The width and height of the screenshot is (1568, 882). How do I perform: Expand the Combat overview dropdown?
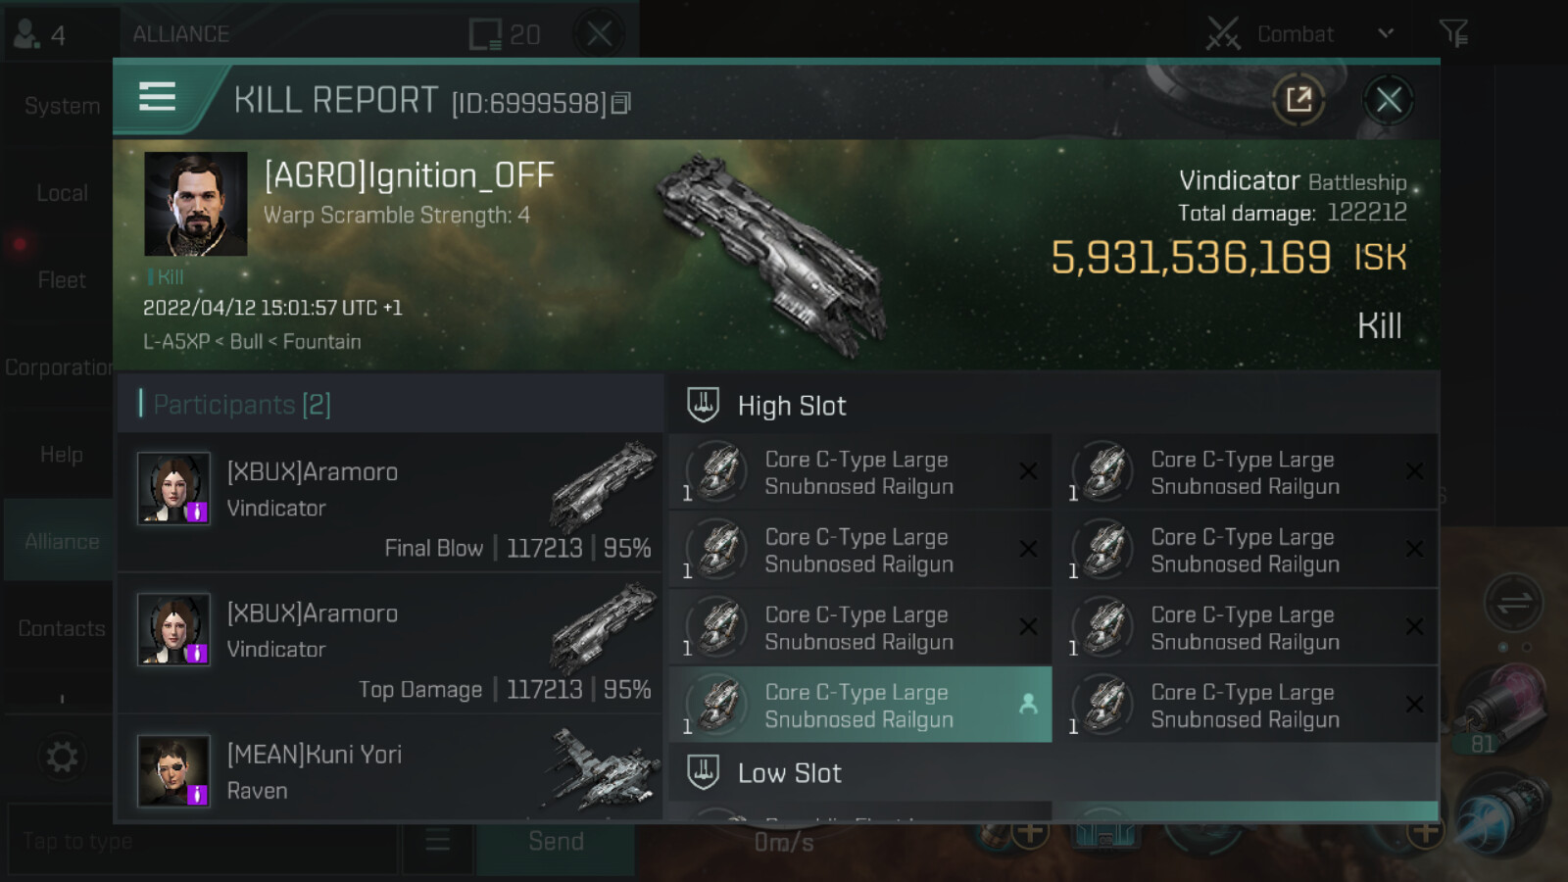click(1385, 33)
